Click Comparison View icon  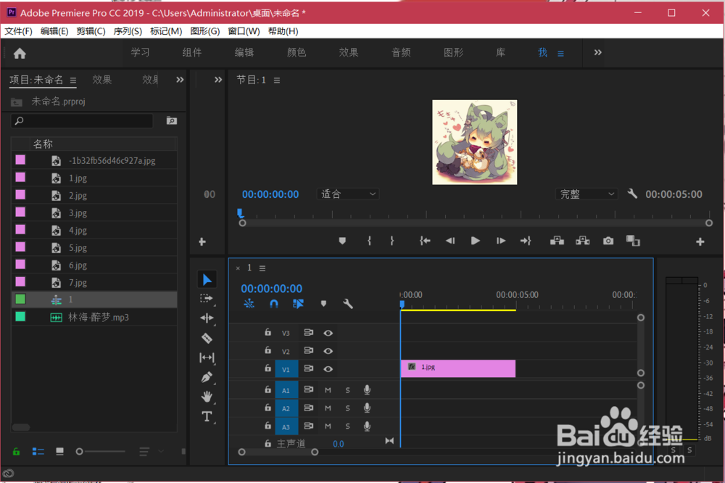[633, 241]
